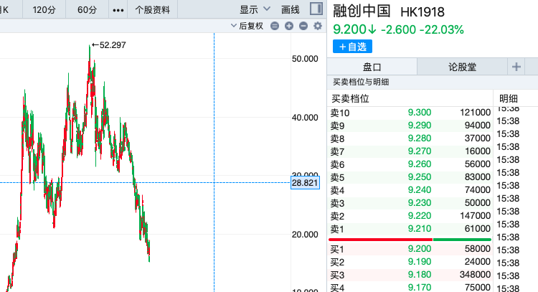Select 买1 row at 9.200
Viewport: 538px width, 292px height.
point(410,249)
